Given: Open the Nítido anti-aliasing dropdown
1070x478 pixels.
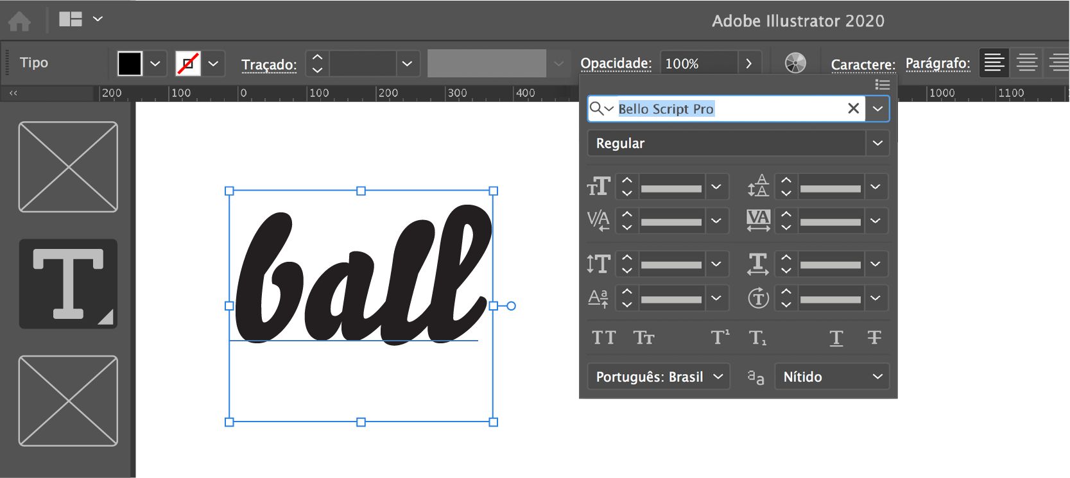Looking at the screenshot, I should tap(832, 377).
